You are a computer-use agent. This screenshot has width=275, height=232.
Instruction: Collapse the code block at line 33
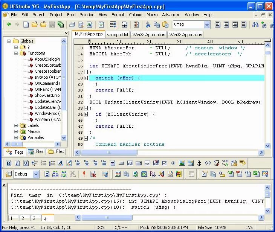click(x=86, y=108)
